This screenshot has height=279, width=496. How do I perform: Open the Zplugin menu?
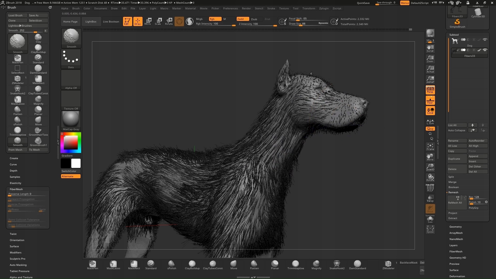(x=324, y=8)
